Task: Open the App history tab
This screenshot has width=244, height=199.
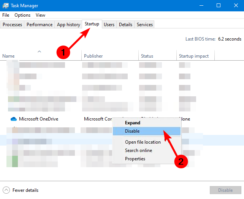Action: pos(68,25)
